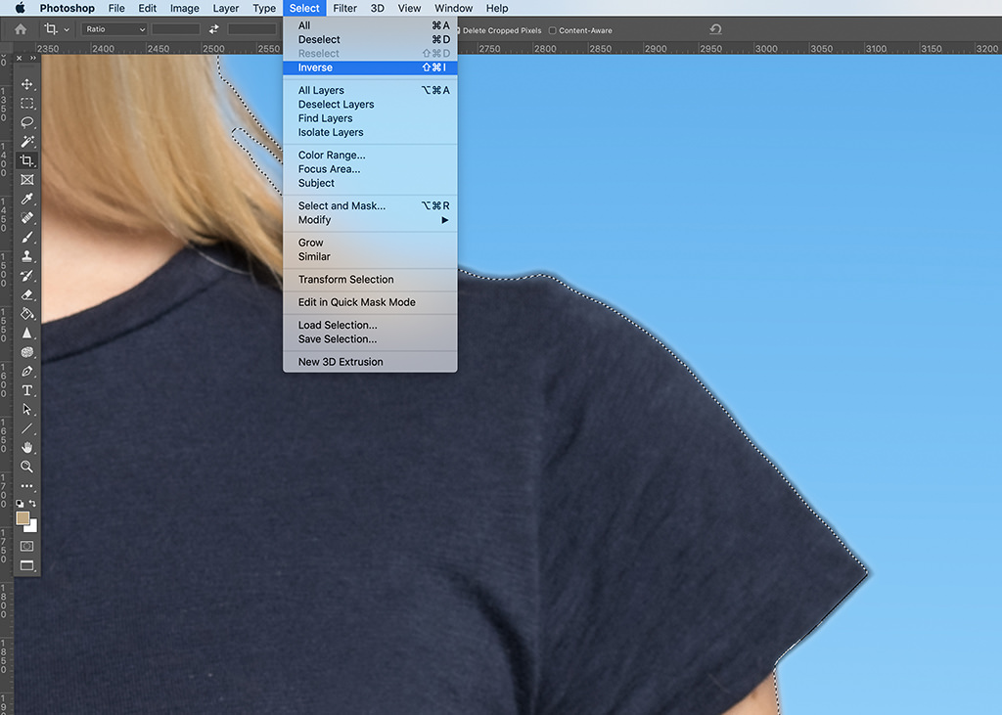
Task: Open the Edit Toolbar three-dots menu
Action: 26,486
